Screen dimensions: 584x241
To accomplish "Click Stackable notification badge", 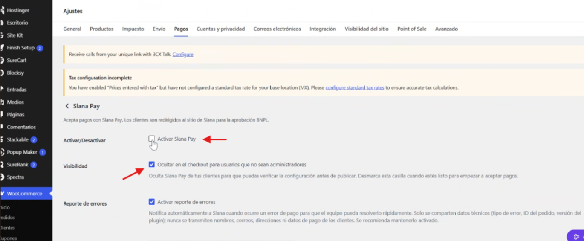I will click(34, 139).
